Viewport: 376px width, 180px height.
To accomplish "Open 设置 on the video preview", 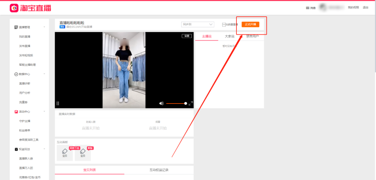I will point(187,36).
